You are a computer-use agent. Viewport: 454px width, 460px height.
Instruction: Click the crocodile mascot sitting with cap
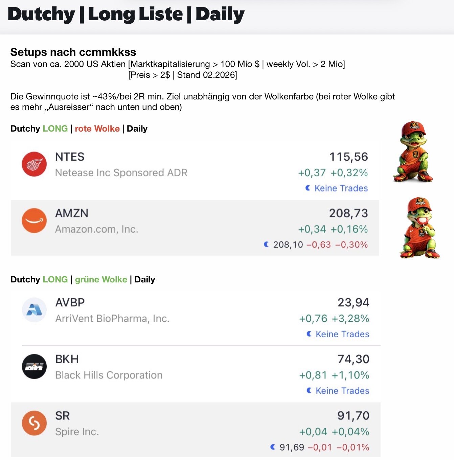(413, 152)
